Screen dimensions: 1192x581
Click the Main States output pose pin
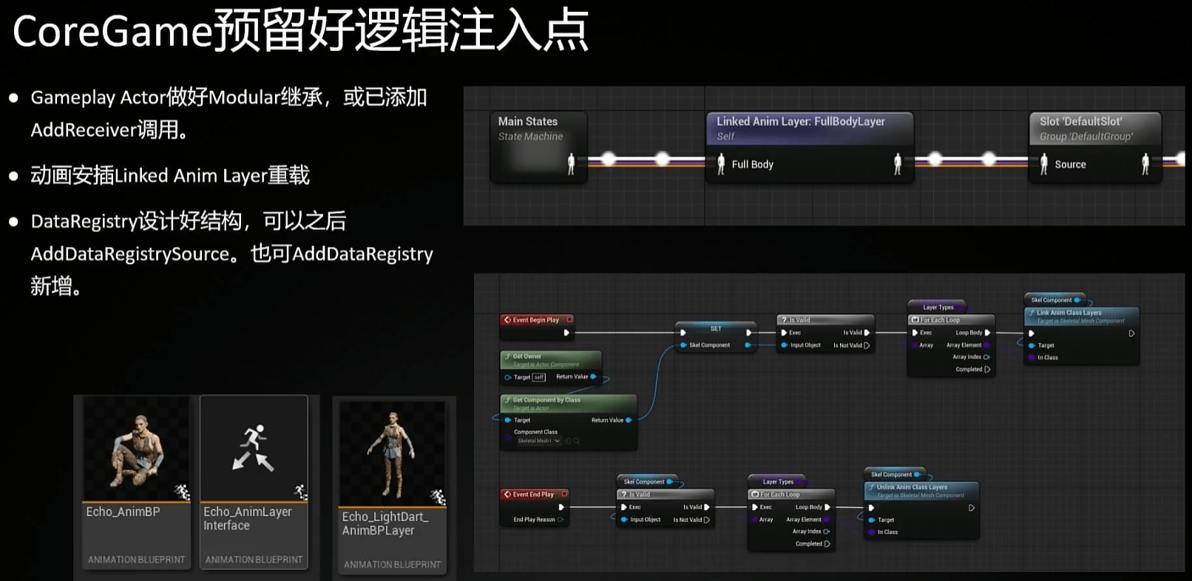pyautogui.click(x=571, y=164)
